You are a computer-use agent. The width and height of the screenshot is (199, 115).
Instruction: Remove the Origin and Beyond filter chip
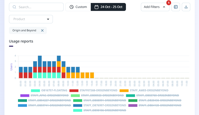click(x=42, y=30)
